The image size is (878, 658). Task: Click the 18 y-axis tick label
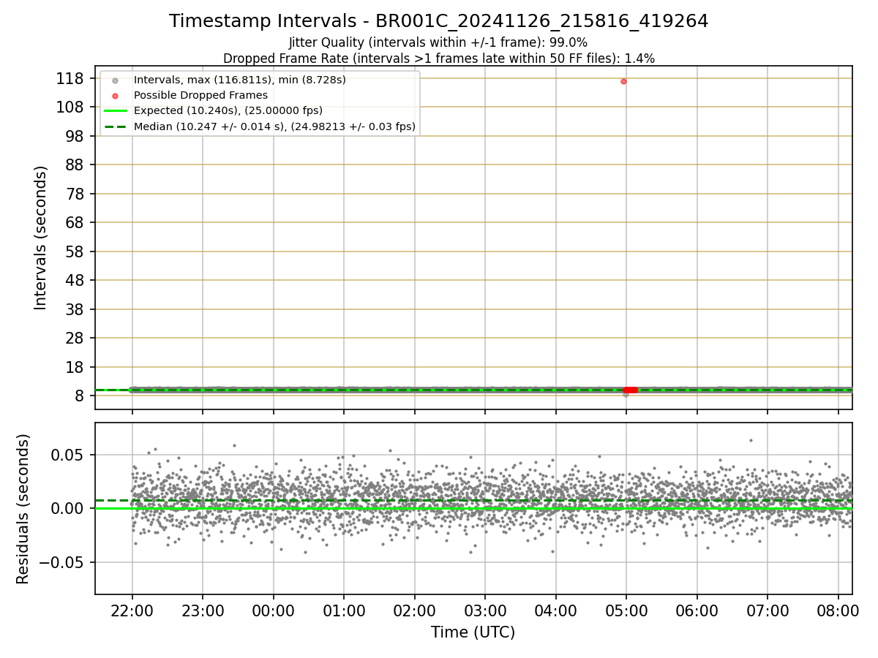(75, 367)
